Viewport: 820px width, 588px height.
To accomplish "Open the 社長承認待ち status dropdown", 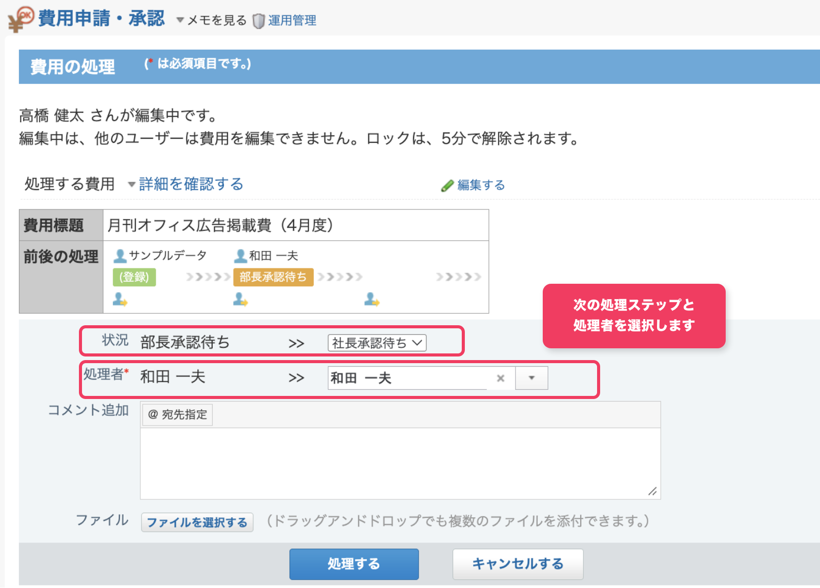I will coord(377,343).
